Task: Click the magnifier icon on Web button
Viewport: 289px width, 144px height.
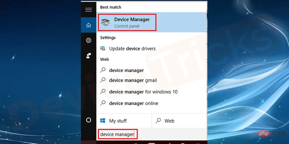Action: click(x=158, y=121)
